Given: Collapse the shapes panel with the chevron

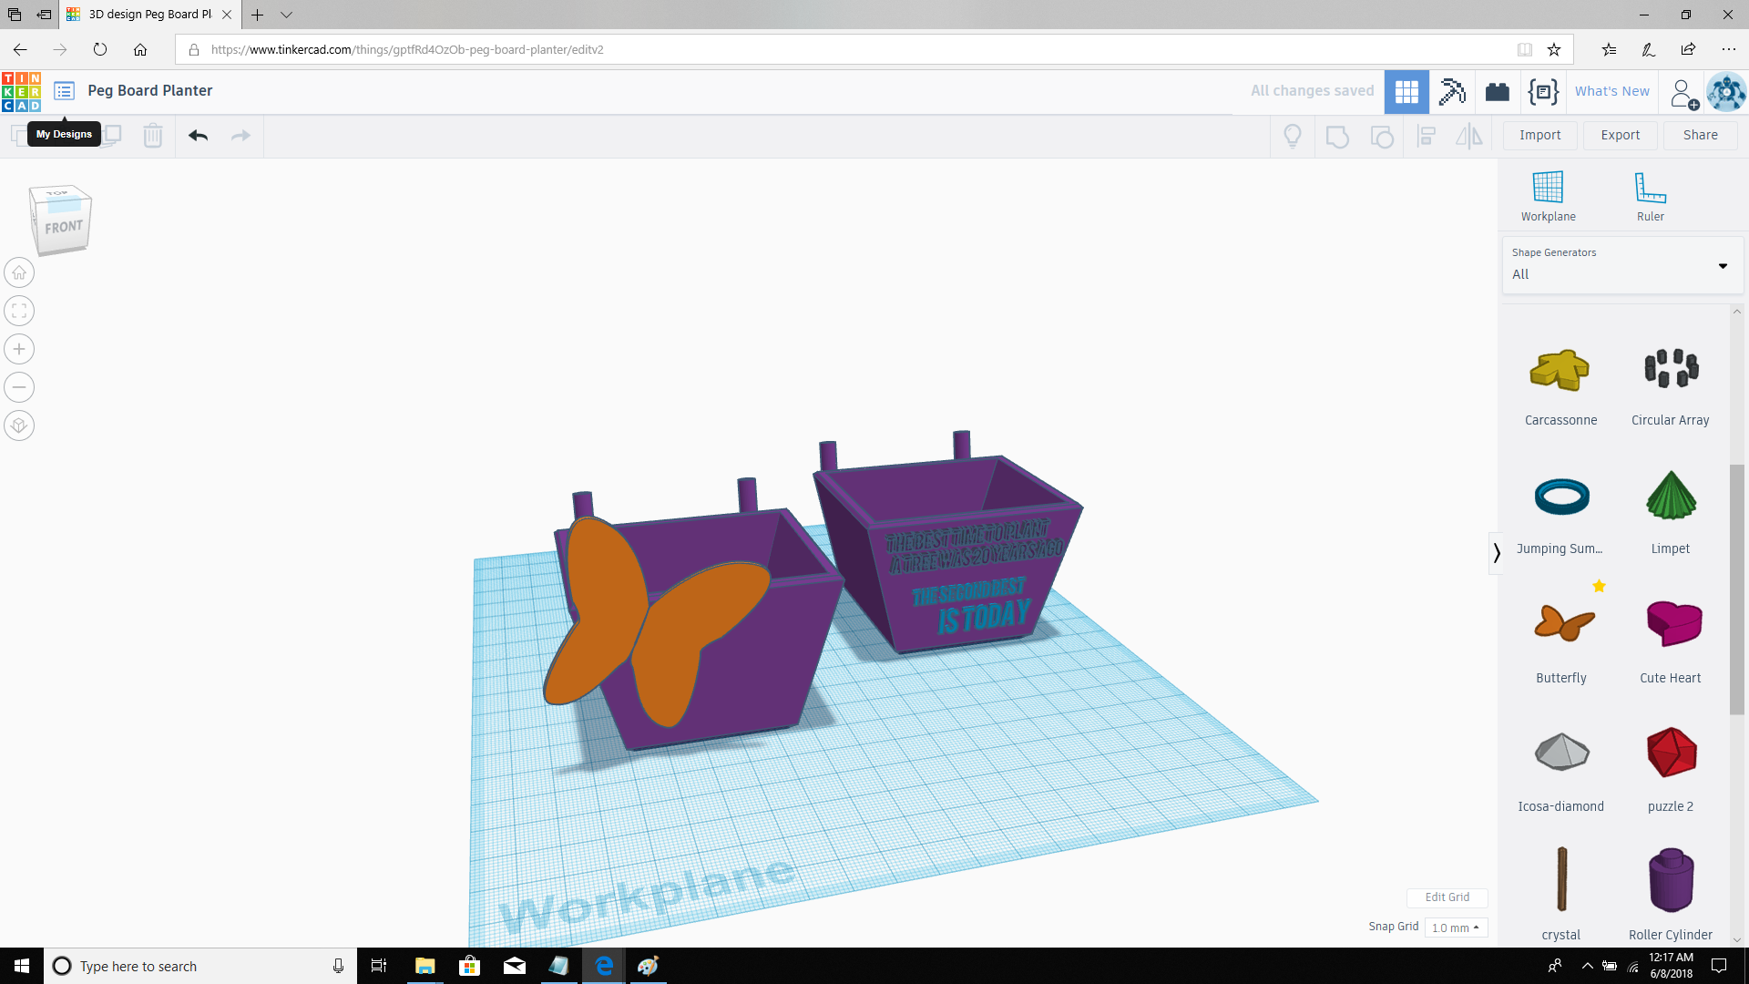Looking at the screenshot, I should pos(1497,552).
